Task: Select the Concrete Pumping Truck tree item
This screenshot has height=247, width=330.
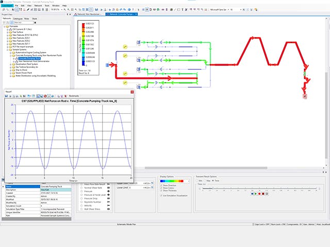Action: click(x=30, y=59)
